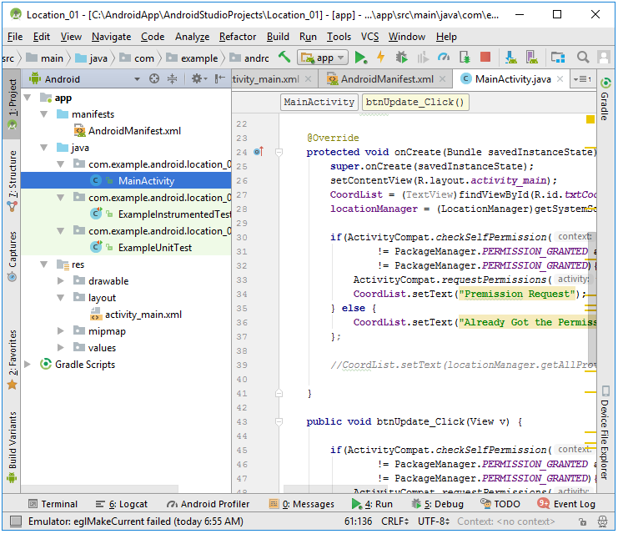Show hidden editor tabs list
This screenshot has width=618, height=534.
coord(582,79)
